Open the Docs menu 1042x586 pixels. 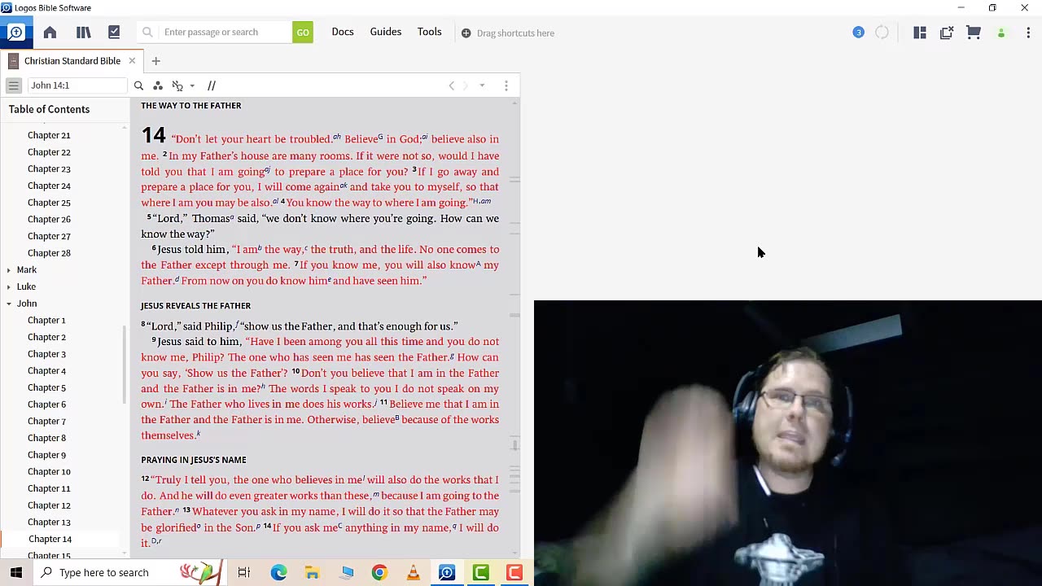point(343,32)
